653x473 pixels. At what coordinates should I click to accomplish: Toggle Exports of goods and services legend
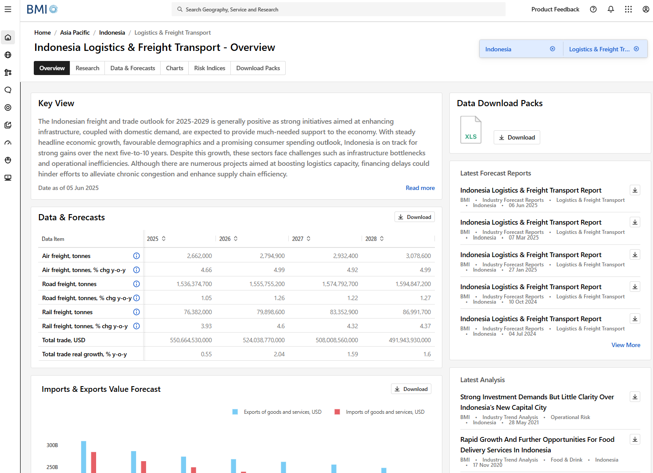235,412
